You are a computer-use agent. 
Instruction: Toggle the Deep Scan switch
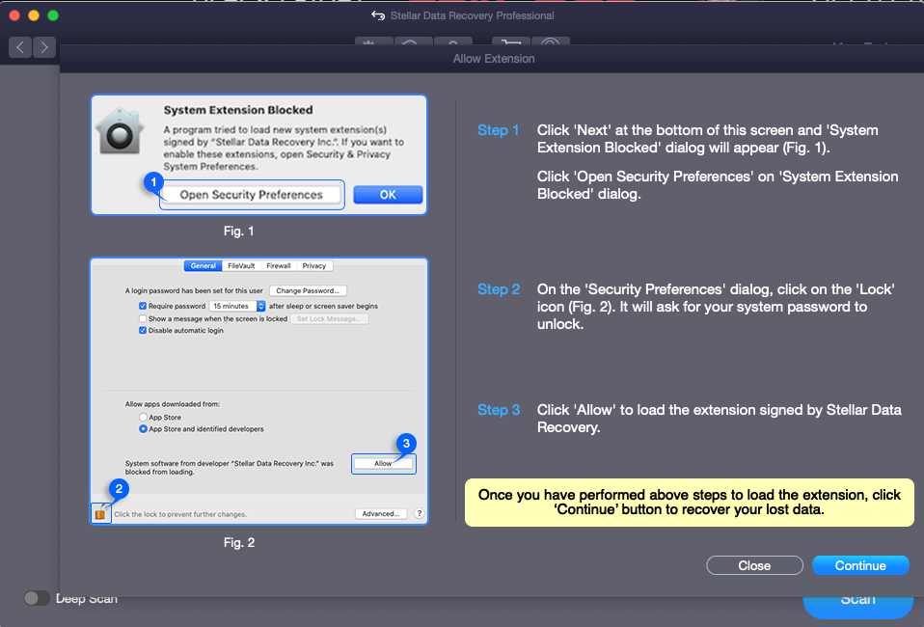(x=37, y=598)
